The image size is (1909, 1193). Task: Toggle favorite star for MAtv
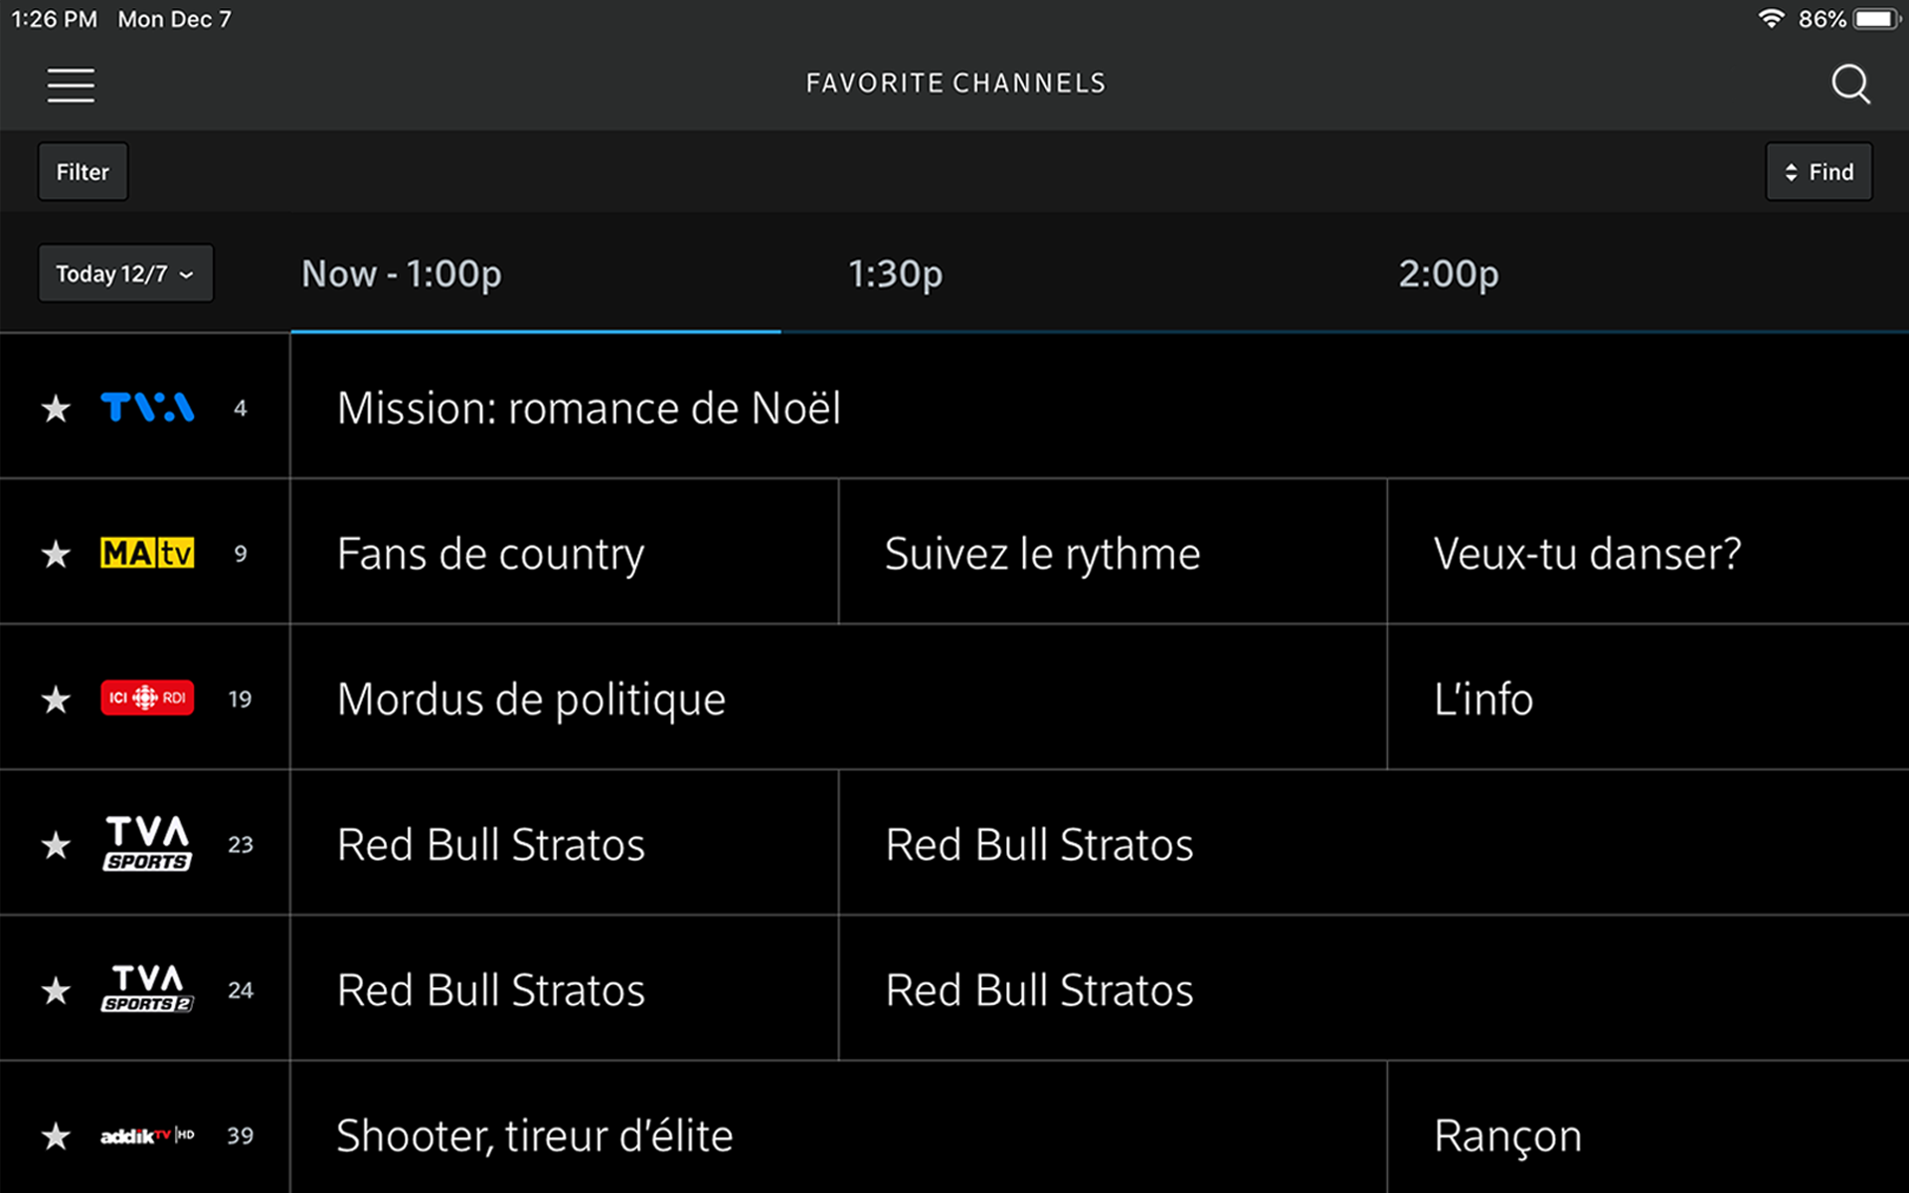(x=57, y=554)
